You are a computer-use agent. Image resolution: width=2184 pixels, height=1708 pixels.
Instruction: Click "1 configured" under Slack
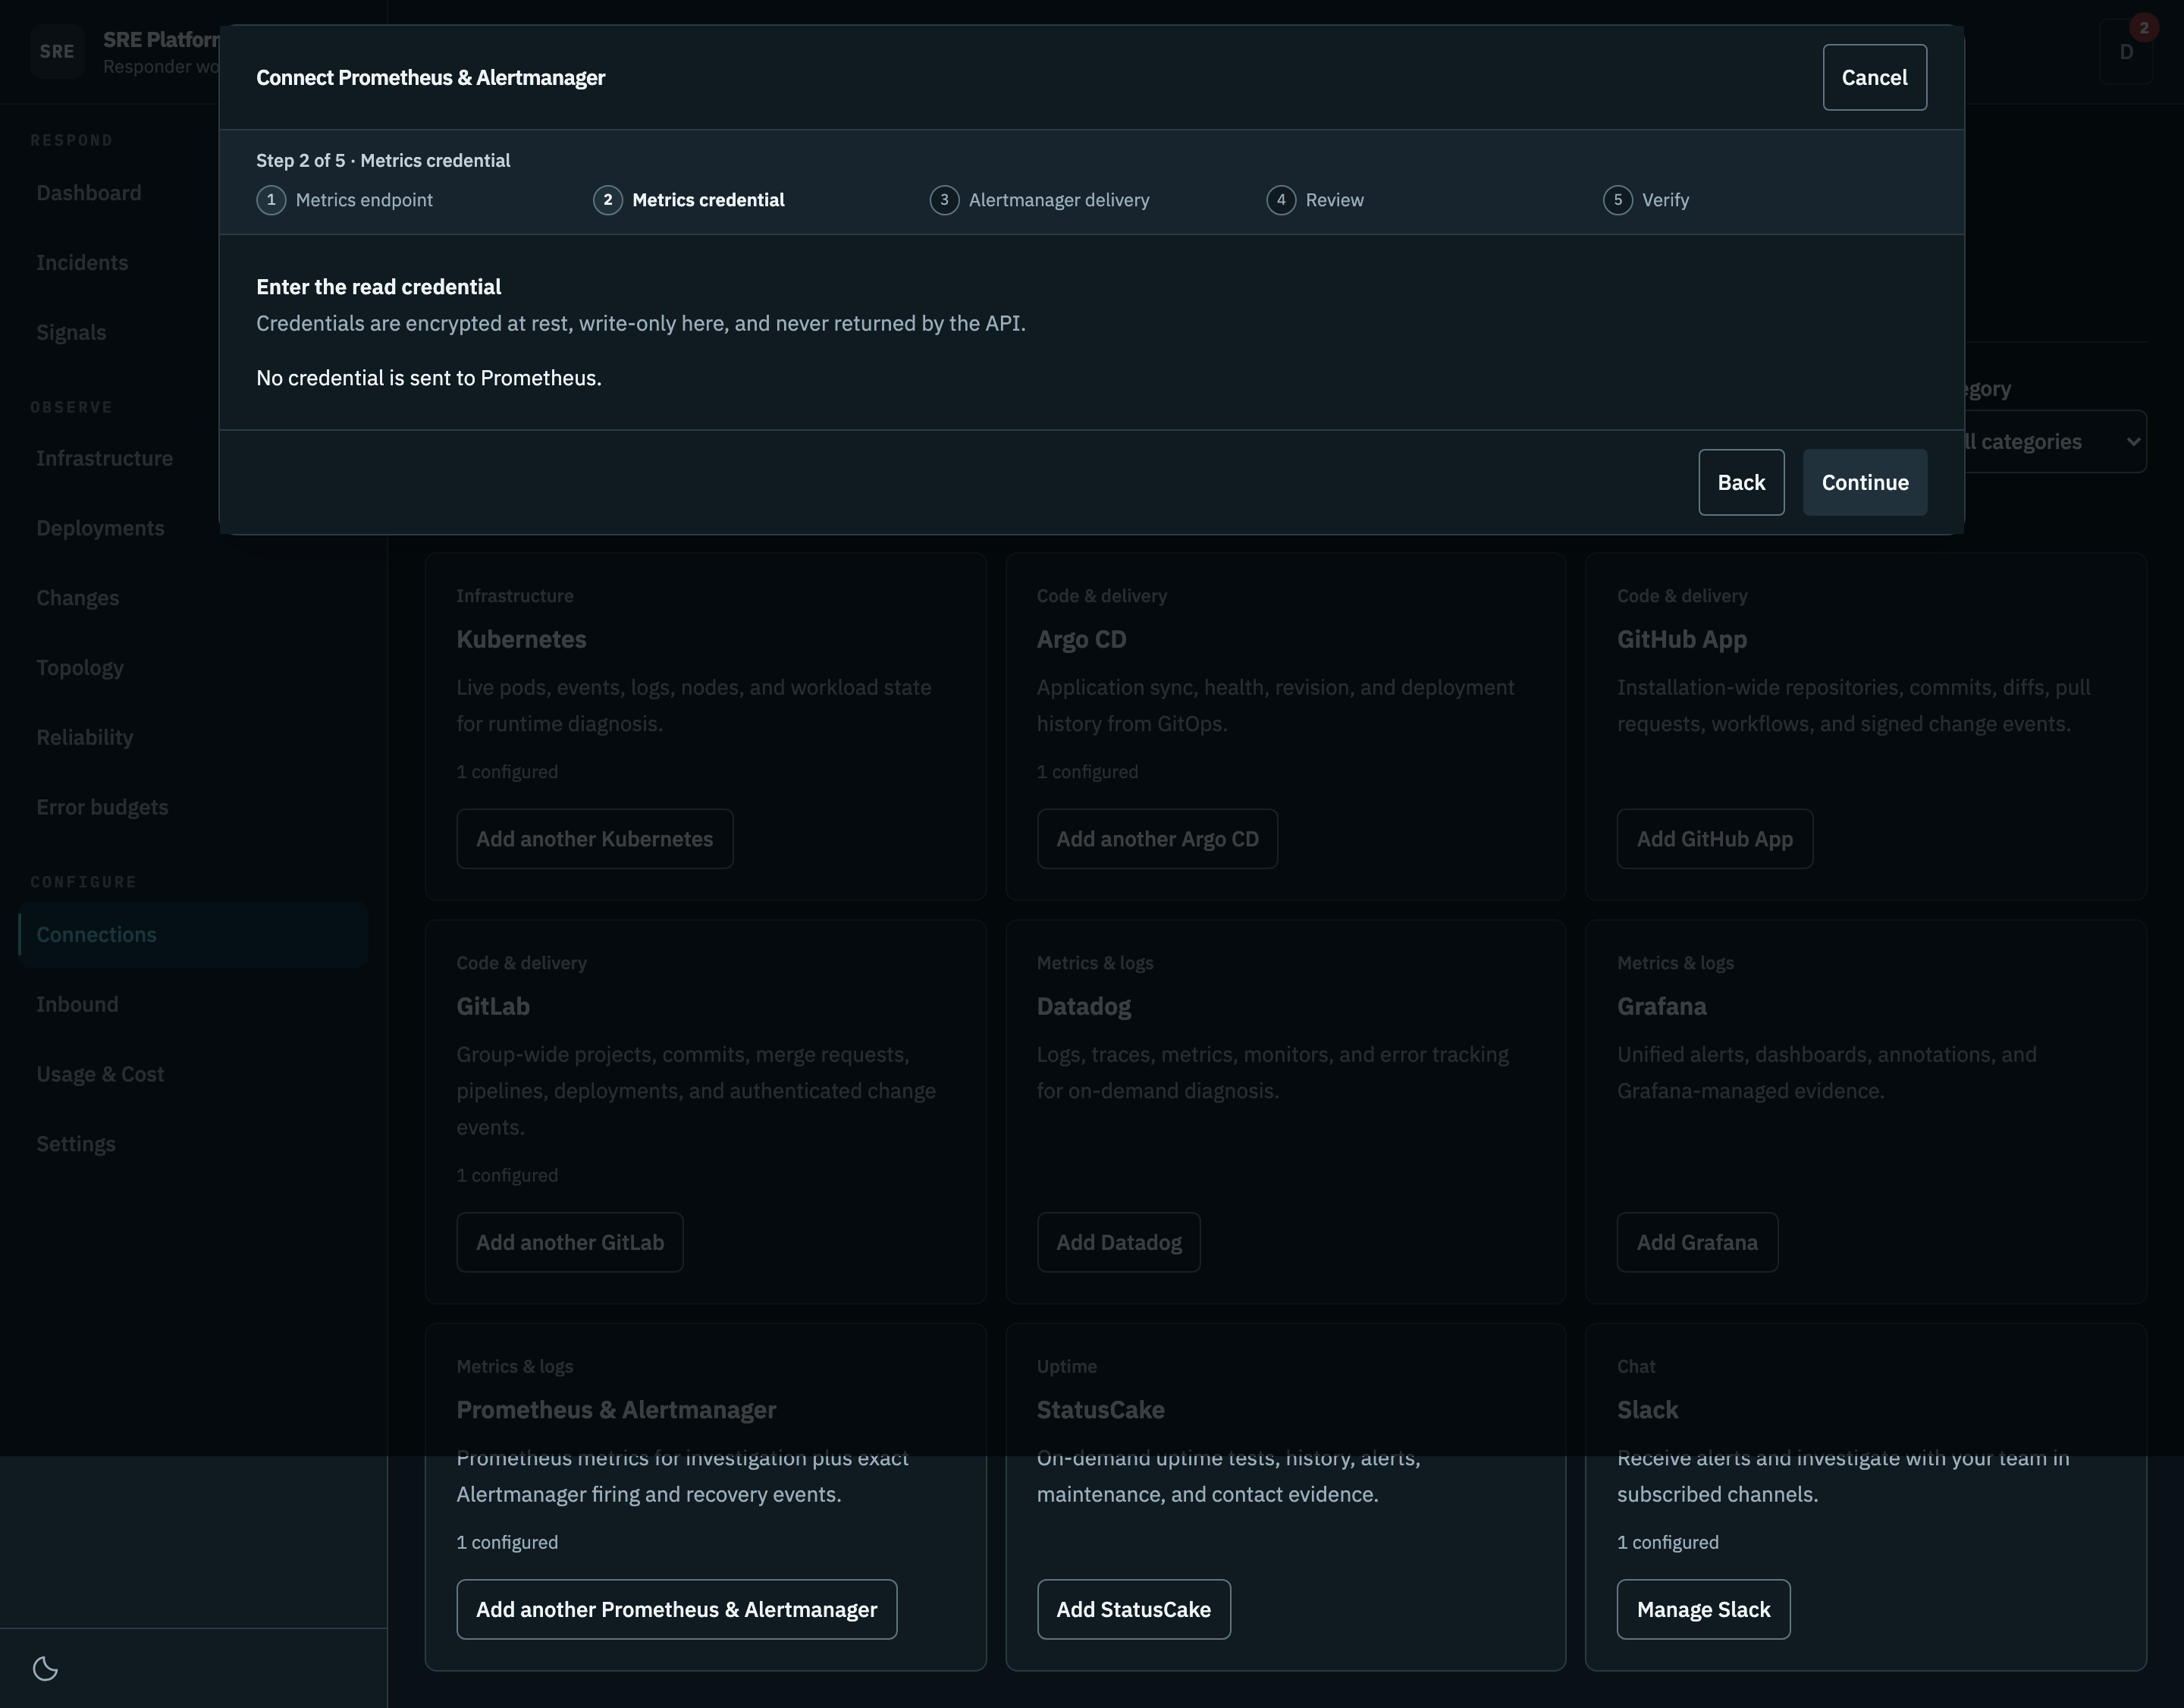click(1667, 1543)
